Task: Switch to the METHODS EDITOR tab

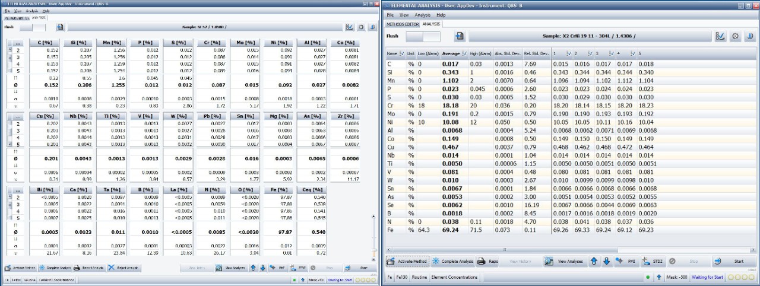Action: click(402, 24)
